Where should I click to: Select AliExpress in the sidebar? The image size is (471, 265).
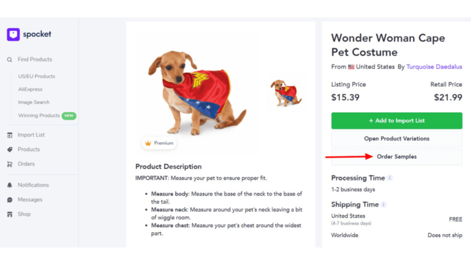tap(30, 89)
